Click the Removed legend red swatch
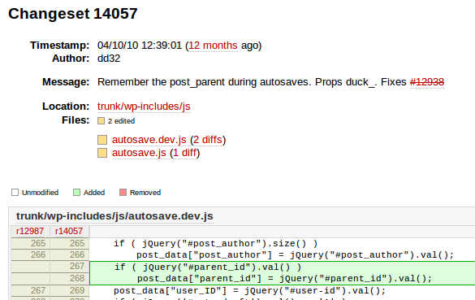Screen dimensions: 475x300 click(x=123, y=193)
